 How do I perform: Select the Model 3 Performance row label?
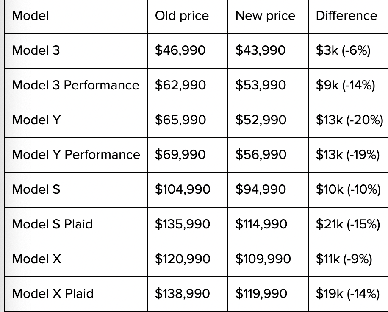pos(75,85)
